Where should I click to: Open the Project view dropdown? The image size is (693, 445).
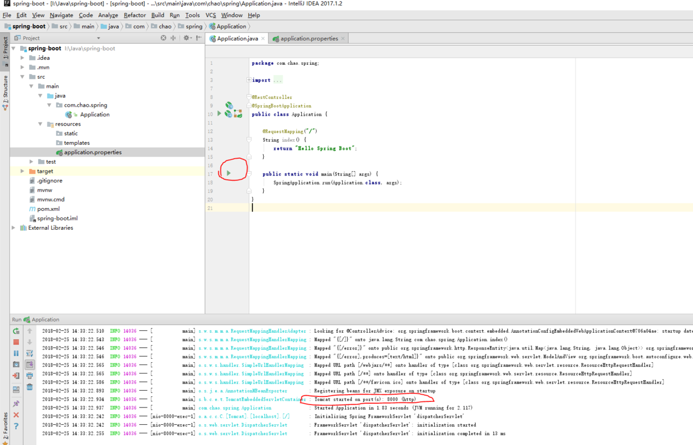[98, 38]
